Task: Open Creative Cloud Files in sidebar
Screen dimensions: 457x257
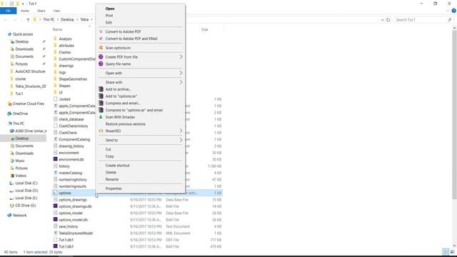Action: point(29,104)
